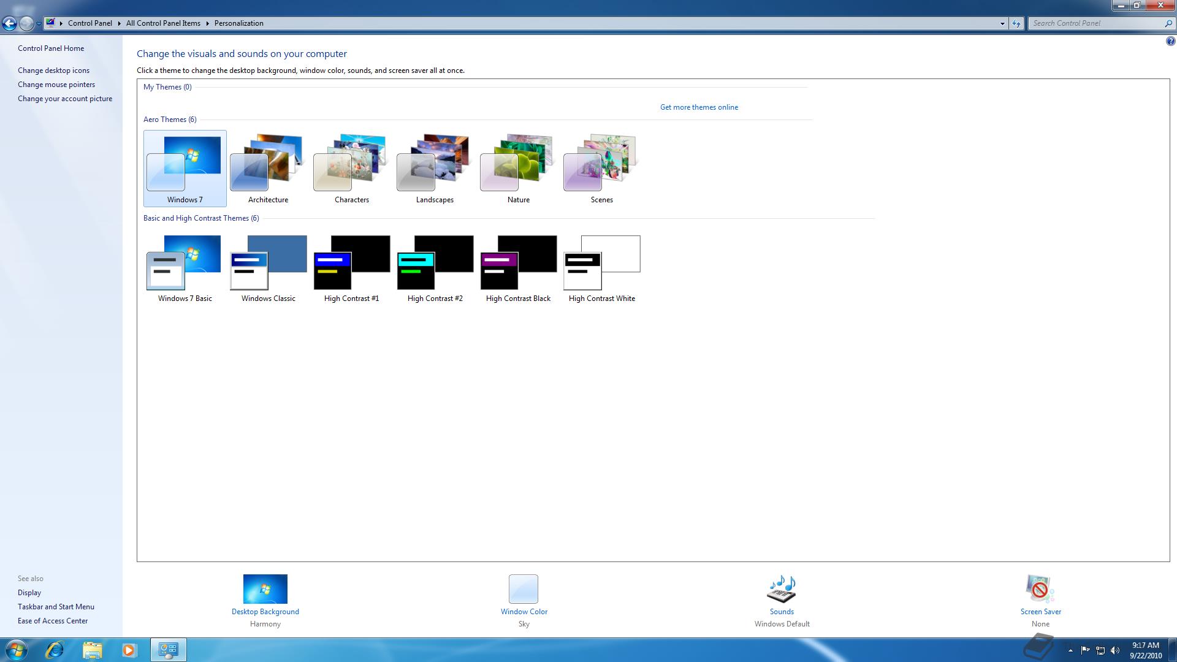Click the Back navigation arrow
The image size is (1177, 662).
pyautogui.click(x=9, y=23)
